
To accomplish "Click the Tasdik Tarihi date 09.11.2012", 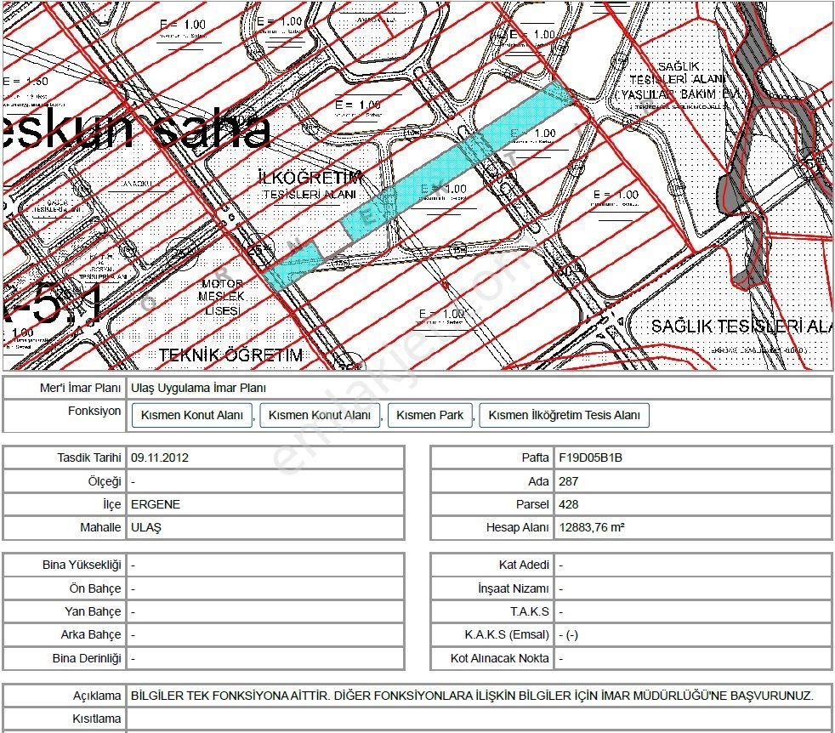I will (160, 457).
